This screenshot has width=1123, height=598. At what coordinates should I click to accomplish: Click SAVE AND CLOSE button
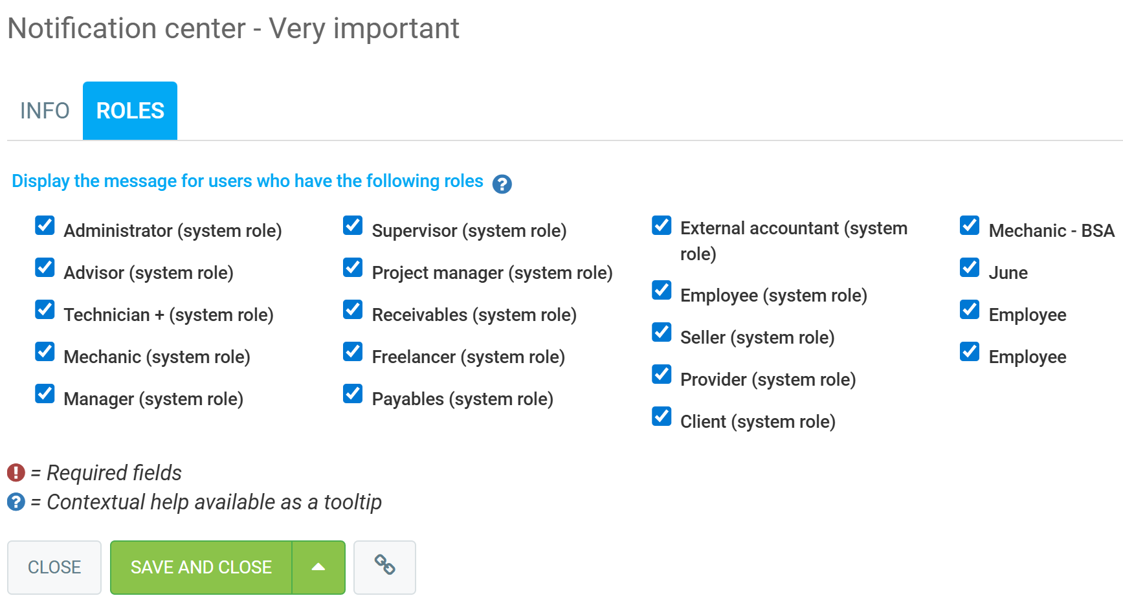pos(201,567)
